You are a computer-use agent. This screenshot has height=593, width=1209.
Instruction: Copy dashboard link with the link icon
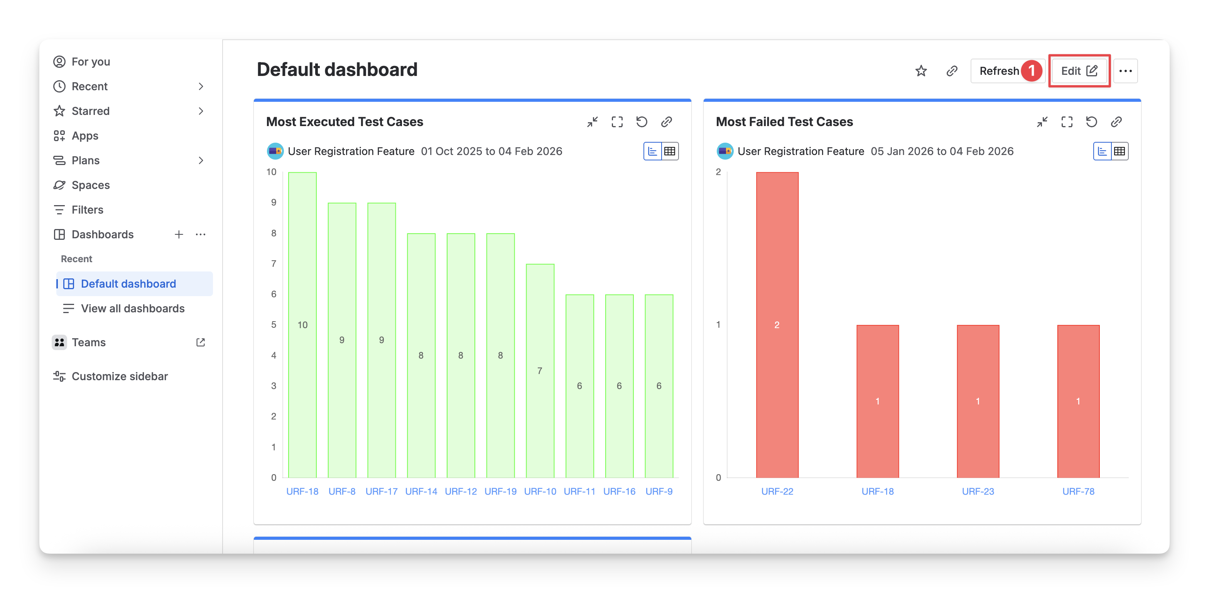point(951,71)
